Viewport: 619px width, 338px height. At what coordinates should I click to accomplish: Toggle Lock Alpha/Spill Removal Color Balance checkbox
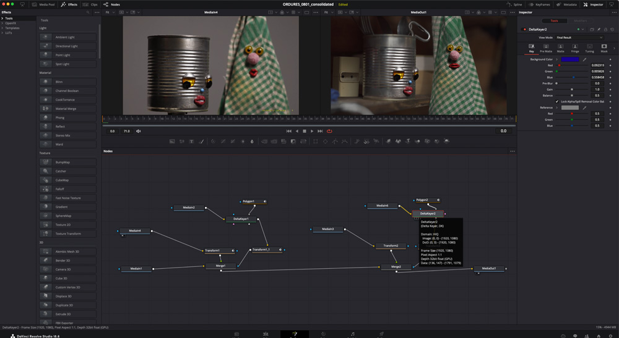557,101
